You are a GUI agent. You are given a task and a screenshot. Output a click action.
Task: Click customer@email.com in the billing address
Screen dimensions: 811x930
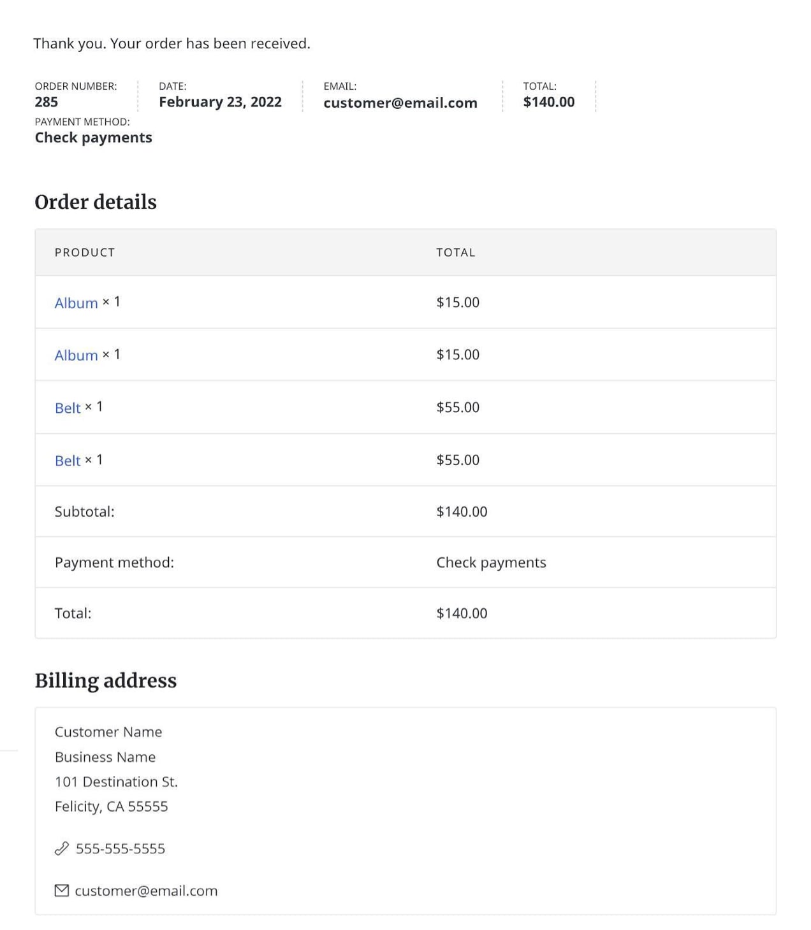(145, 890)
